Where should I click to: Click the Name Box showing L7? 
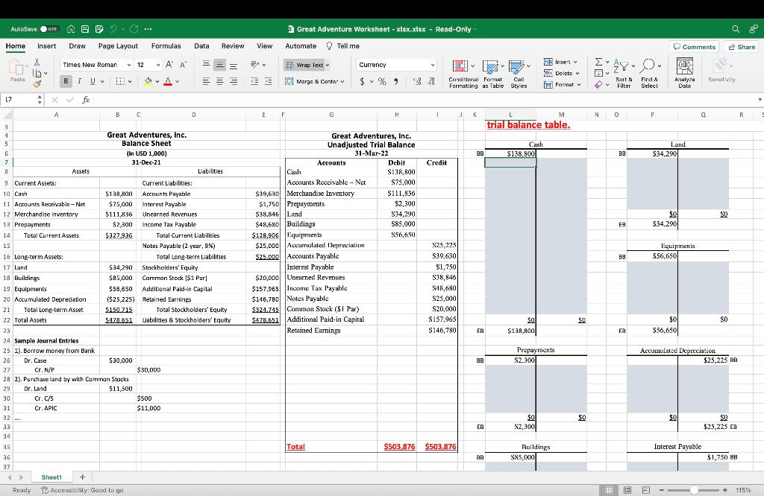(x=19, y=99)
